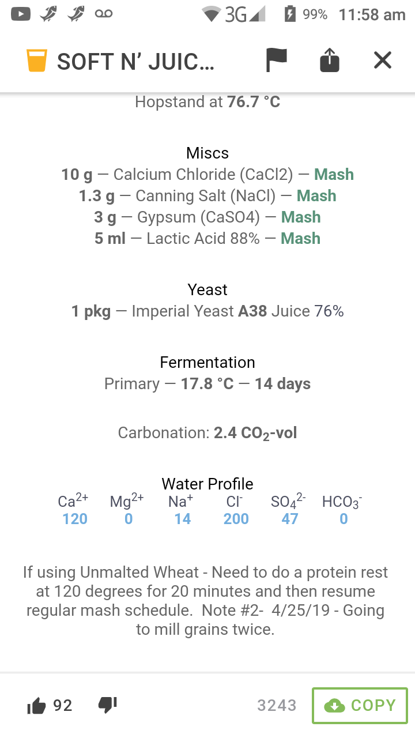Tap the orange beer glass icon
The height and width of the screenshot is (738, 415).
pos(36,61)
